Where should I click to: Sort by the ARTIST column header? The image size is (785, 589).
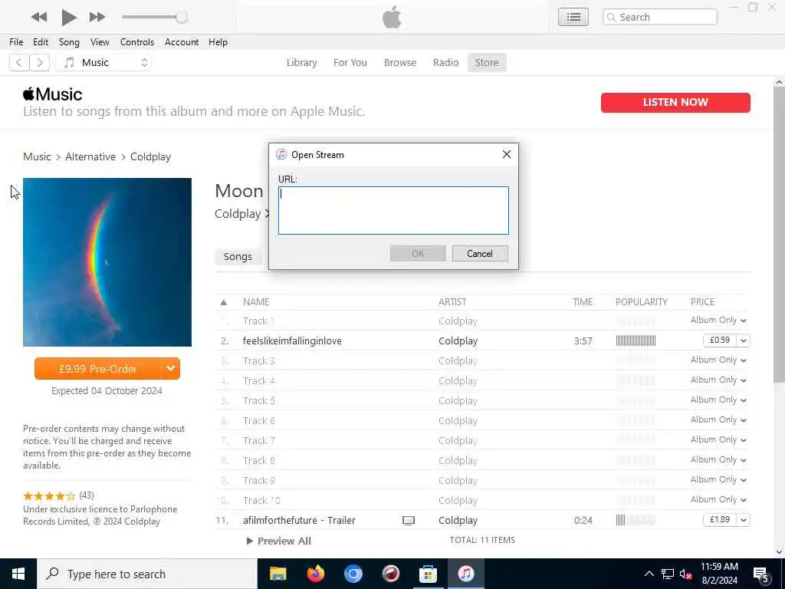[452, 302]
